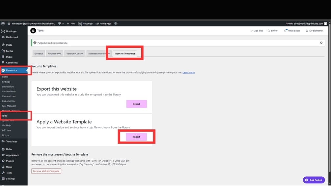Click the Export button
Image resolution: width=331 pixels, height=186 pixels.
pyautogui.click(x=137, y=104)
